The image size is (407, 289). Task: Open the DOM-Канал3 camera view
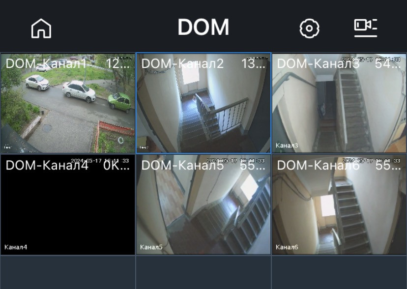[x=339, y=103]
